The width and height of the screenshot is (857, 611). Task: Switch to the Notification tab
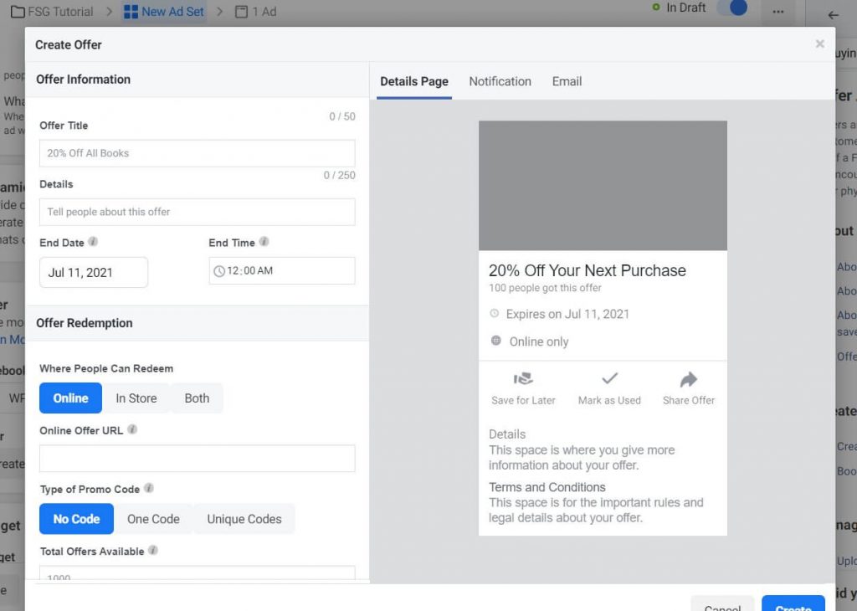coord(500,81)
